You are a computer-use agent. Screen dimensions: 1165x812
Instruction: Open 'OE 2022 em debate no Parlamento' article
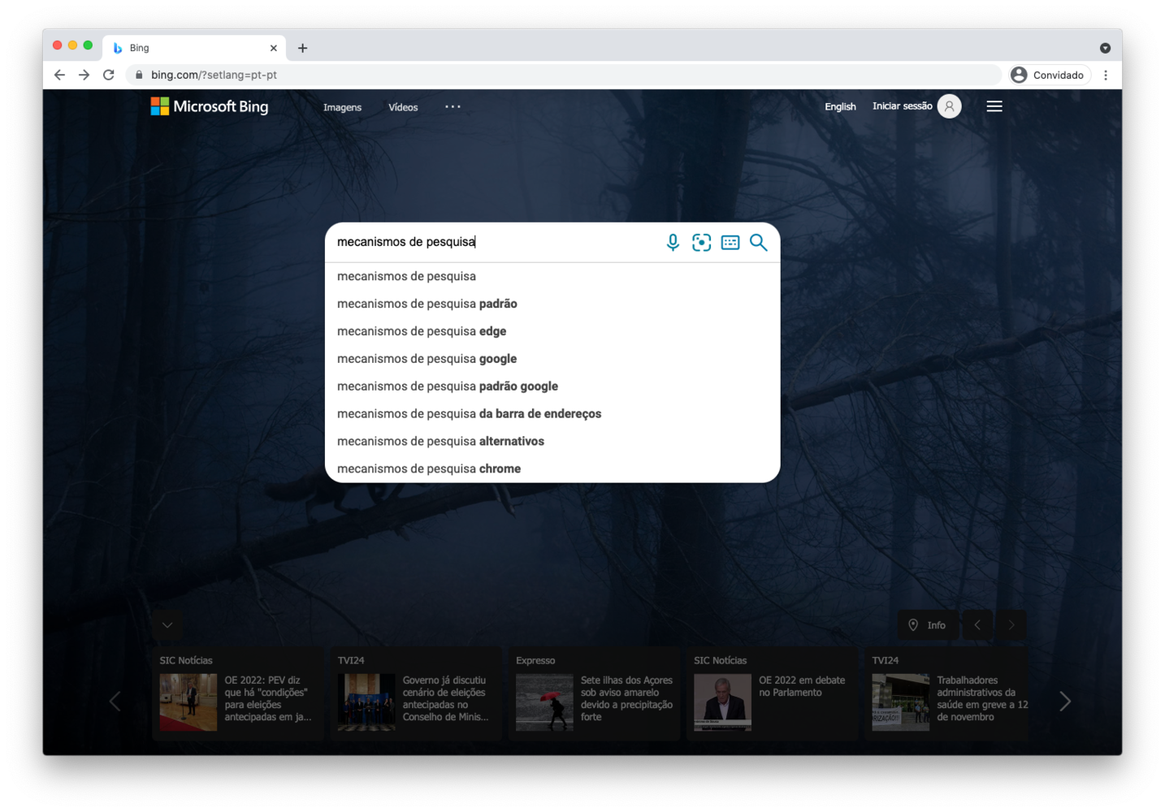(772, 694)
